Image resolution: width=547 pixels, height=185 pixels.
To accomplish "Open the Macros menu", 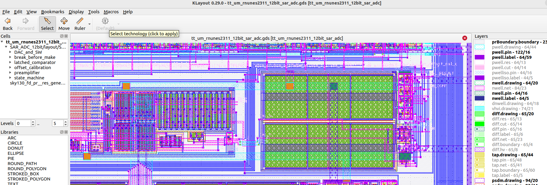I will click(111, 12).
